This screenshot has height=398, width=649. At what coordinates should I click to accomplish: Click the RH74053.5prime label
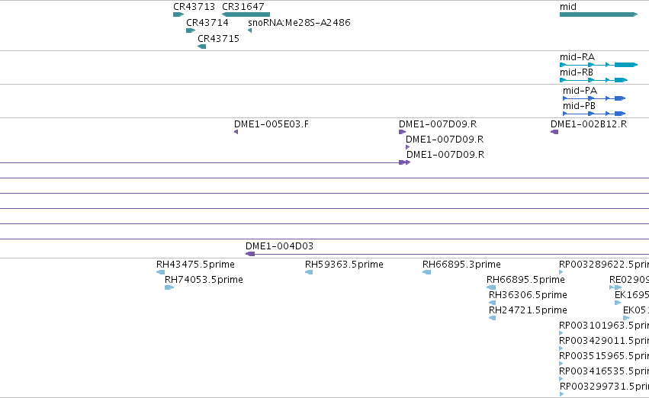tap(204, 280)
